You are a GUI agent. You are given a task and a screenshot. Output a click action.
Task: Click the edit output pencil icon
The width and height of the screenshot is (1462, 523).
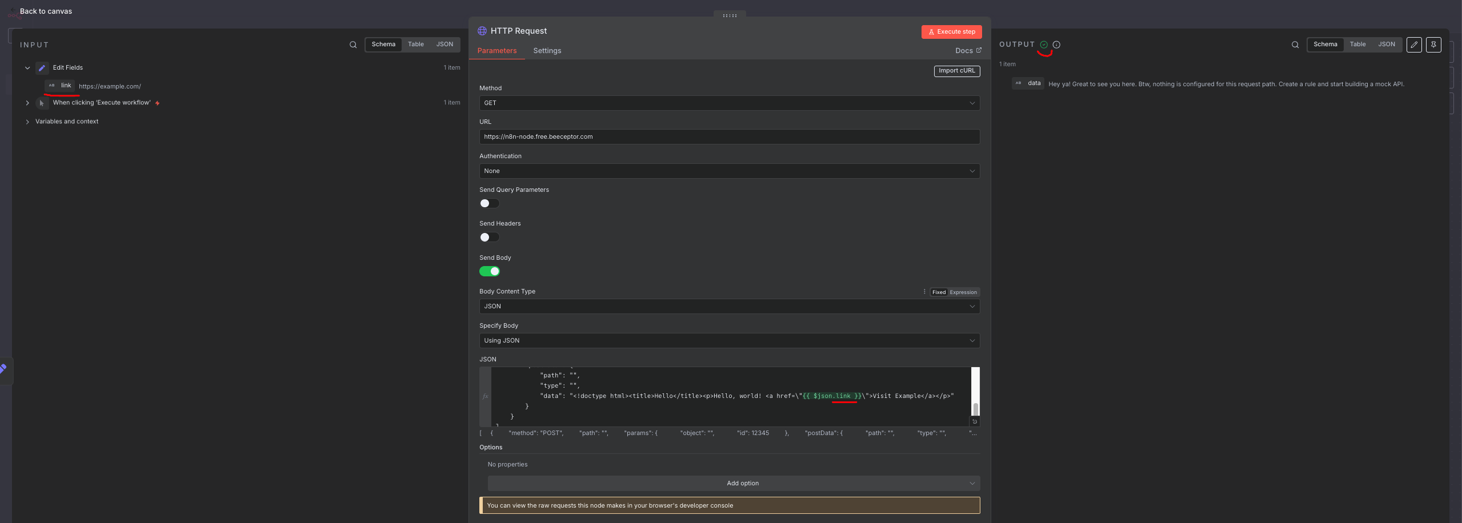pos(1414,45)
